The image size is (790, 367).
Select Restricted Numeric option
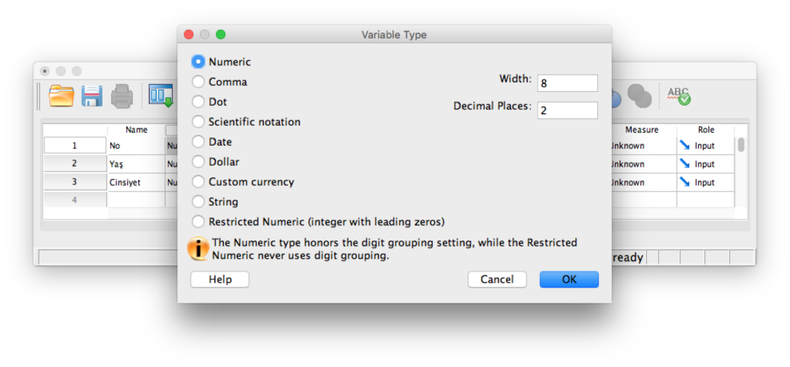tap(198, 222)
